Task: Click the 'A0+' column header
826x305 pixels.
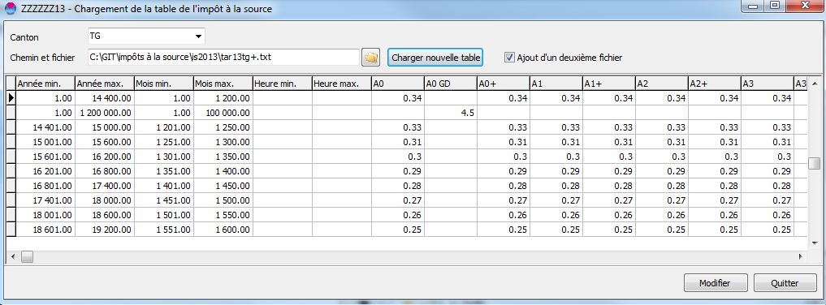Action: coord(504,84)
